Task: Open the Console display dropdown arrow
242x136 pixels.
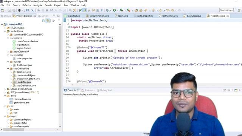Action: [232, 90]
